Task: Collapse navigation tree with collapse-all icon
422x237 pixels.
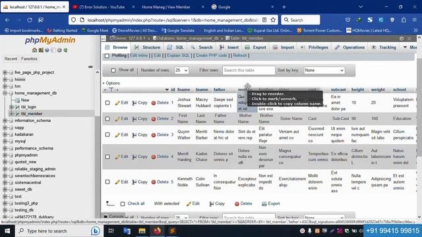Action: 90,66
